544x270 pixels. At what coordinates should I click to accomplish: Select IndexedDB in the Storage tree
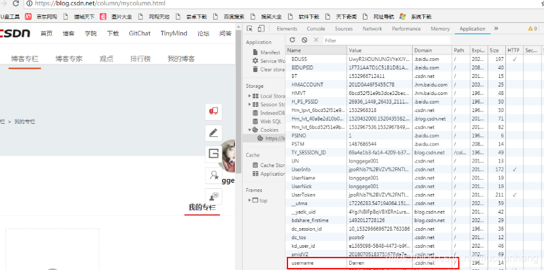(x=268, y=113)
